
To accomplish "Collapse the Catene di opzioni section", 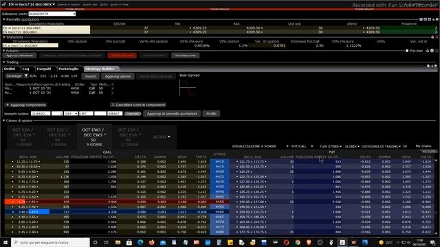I will 4,121.
